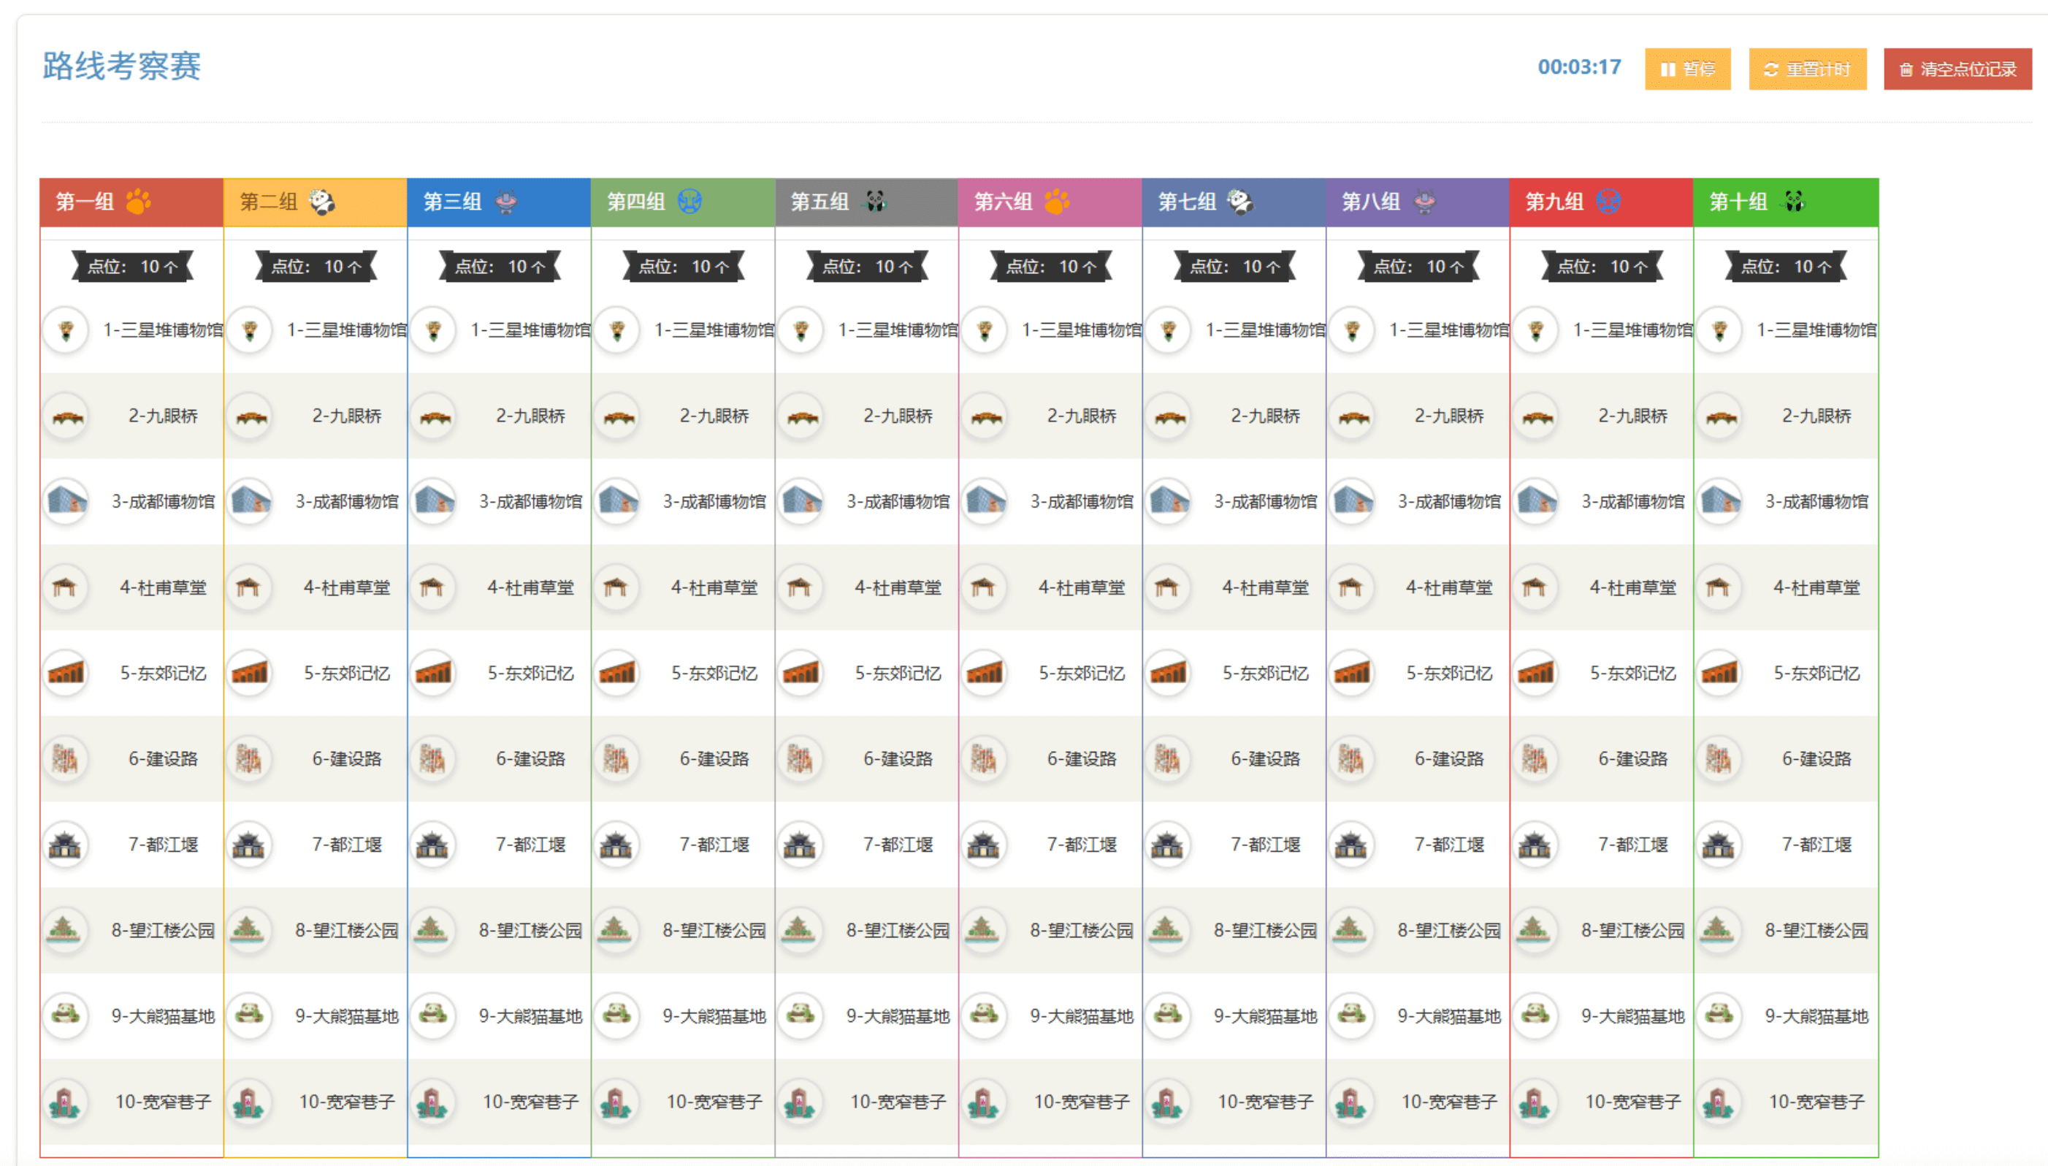2048x1166 pixels.
Task: Click 宽窄巷子 icon in 第七组 column
Action: point(1168,1102)
